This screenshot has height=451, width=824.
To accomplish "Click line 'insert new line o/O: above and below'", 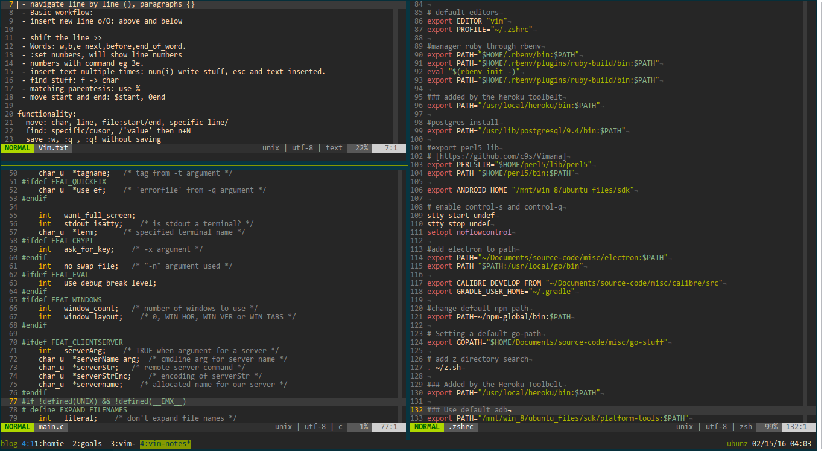I will pos(102,21).
